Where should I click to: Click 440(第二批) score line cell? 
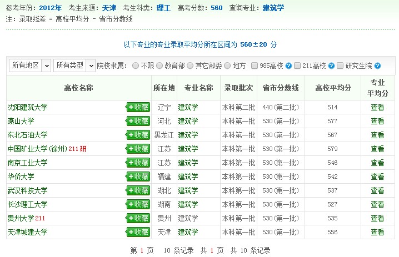point(281,107)
